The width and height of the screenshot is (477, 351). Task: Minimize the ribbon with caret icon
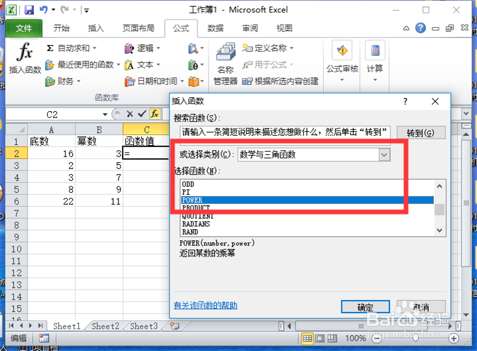406,28
